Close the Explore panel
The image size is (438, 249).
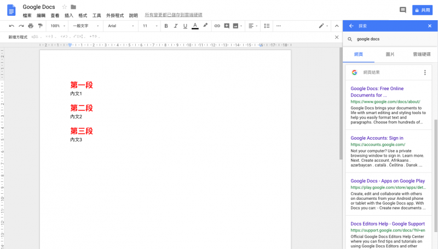pyautogui.click(x=430, y=26)
